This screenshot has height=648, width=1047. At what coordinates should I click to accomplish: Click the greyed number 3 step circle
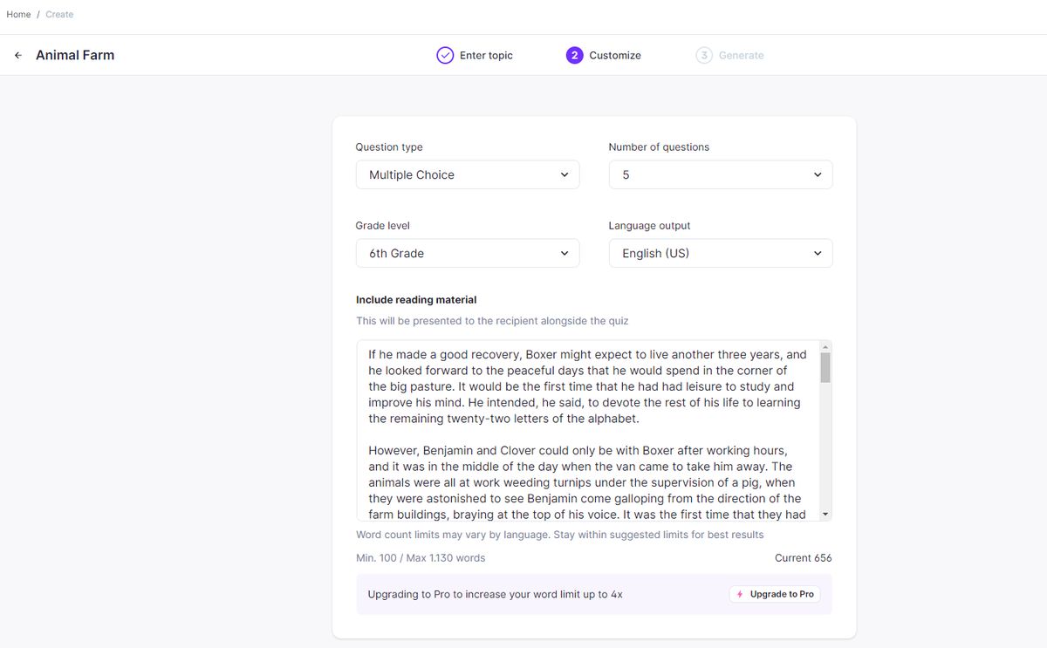(x=704, y=55)
